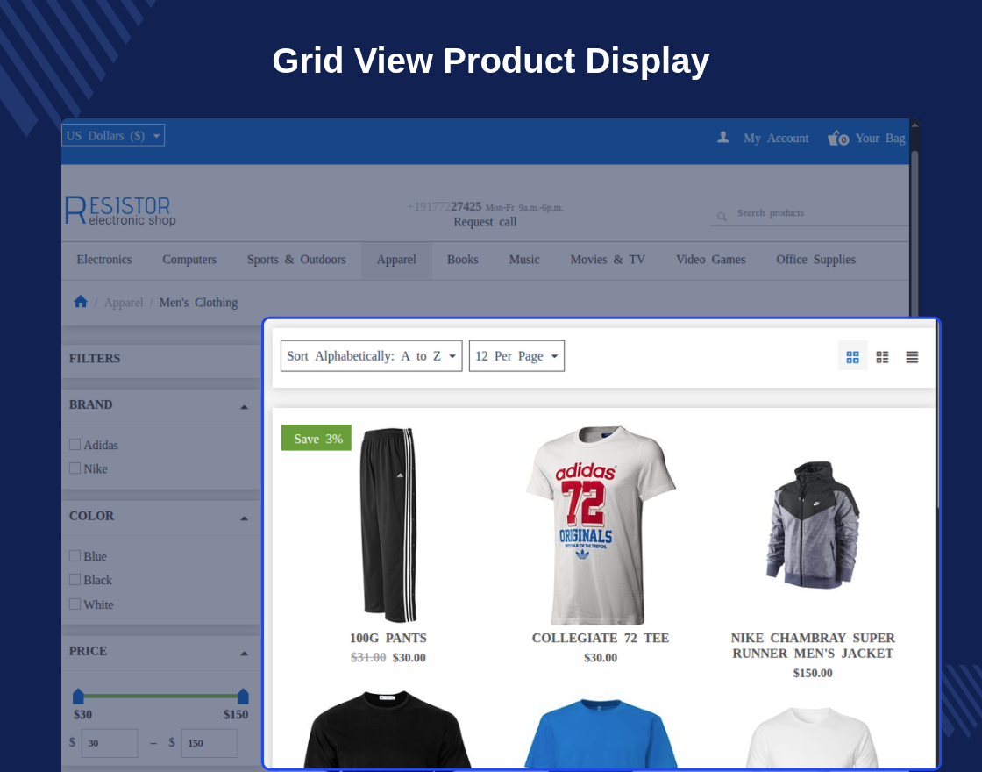Click the minimum price field showing 30

tap(110, 743)
